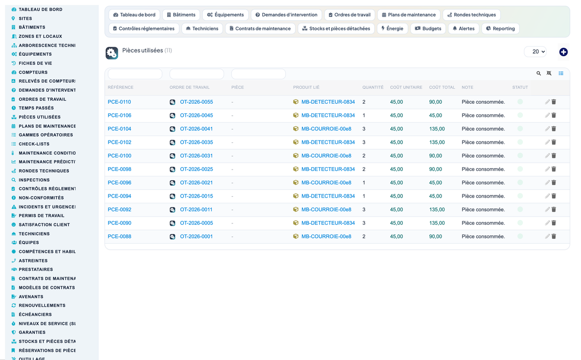Open product link MB-DETECTEUR-0834 in PCE-0090 row
The width and height of the screenshot is (581, 360).
(328, 223)
